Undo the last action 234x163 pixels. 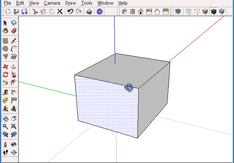[70, 11]
